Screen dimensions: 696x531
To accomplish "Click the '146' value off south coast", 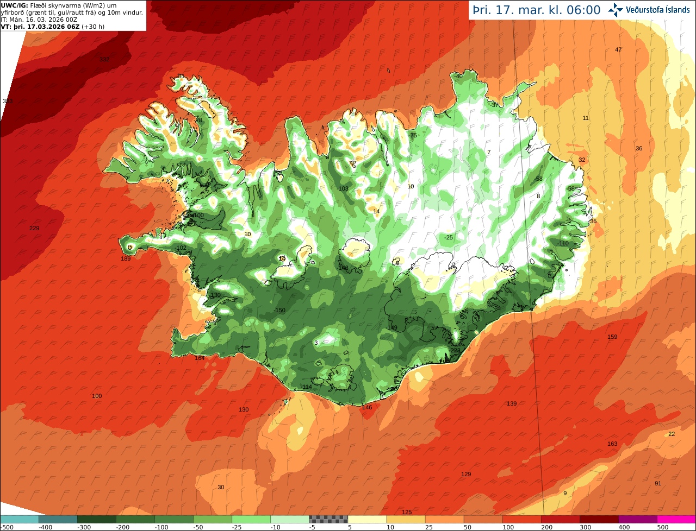I will (367, 407).
